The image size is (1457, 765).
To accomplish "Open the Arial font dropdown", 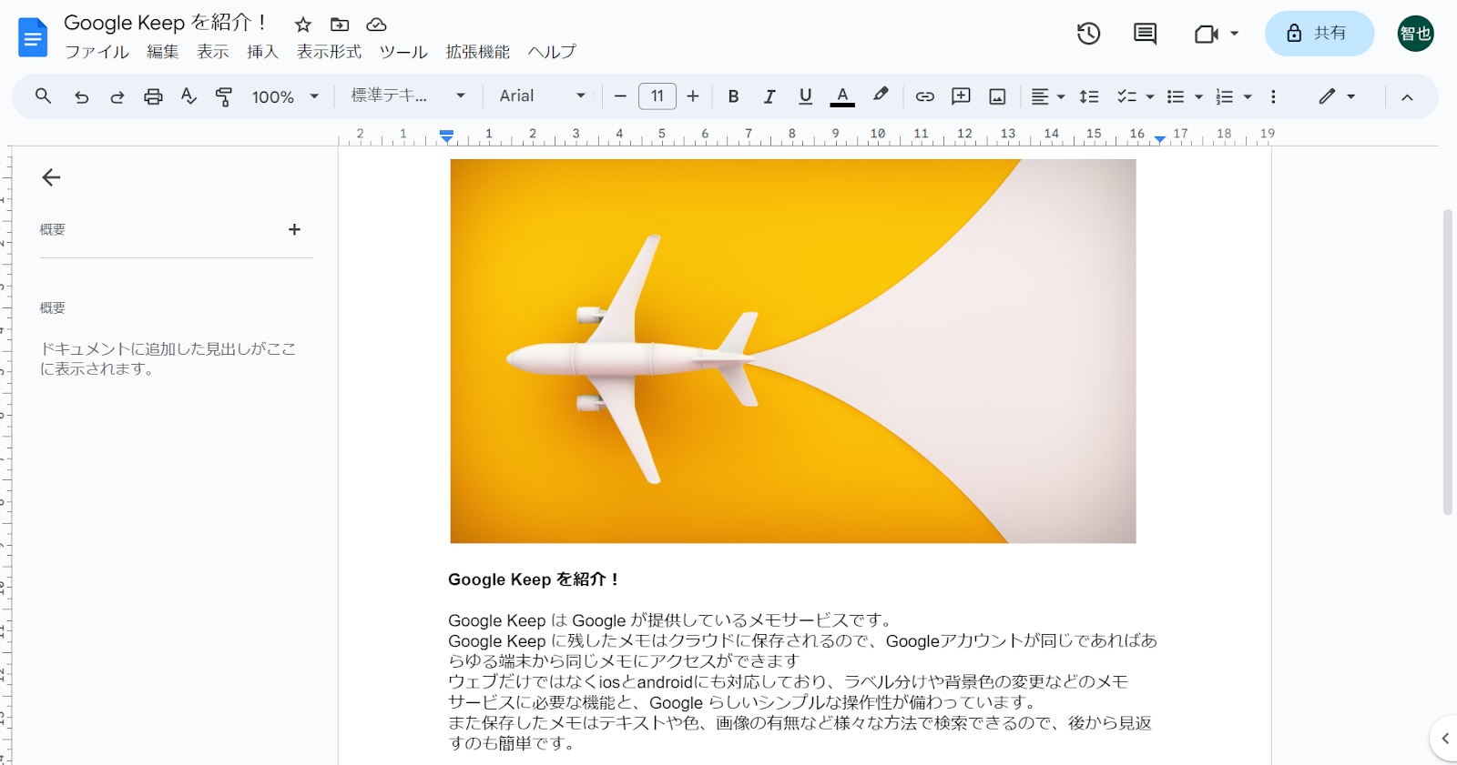I will tap(543, 96).
